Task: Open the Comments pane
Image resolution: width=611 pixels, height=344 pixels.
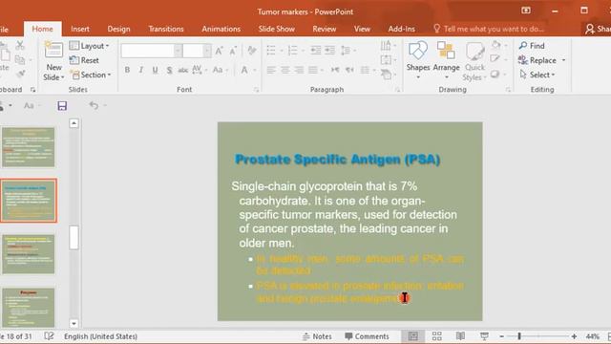Action: 367,336
